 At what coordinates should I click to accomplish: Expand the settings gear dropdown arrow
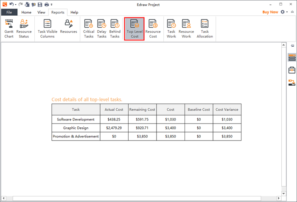click(287, 12)
